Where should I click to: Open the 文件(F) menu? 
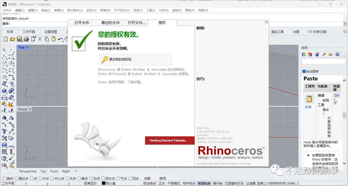click(x=7, y=10)
